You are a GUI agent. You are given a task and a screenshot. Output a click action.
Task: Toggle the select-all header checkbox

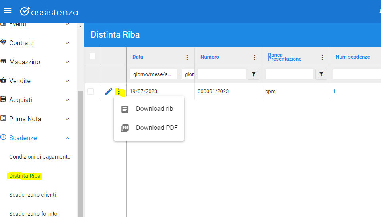(93, 56)
